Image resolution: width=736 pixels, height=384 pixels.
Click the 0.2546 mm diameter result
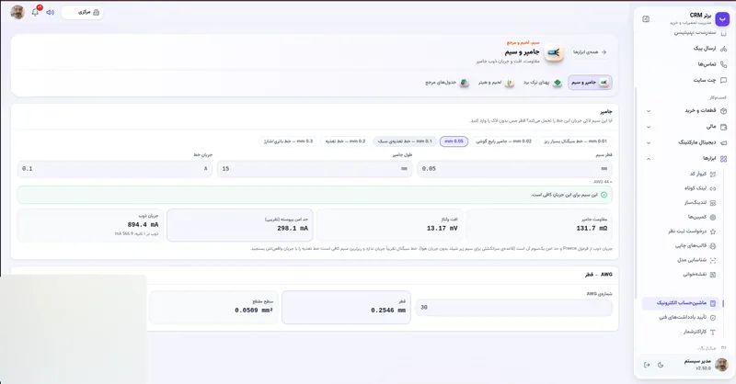pos(346,307)
